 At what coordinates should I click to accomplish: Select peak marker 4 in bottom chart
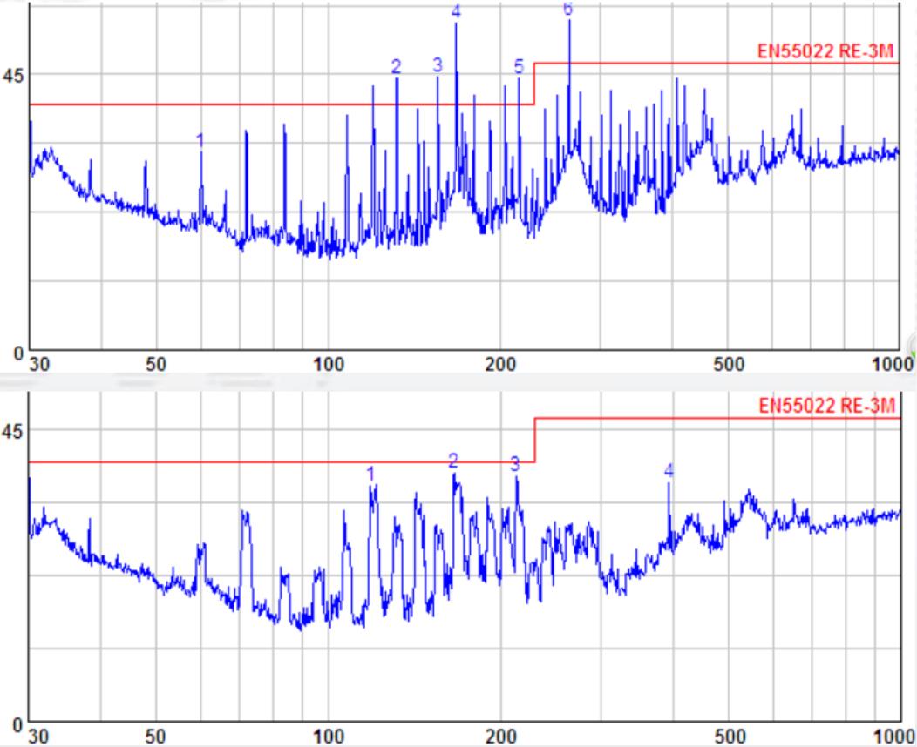(x=669, y=470)
